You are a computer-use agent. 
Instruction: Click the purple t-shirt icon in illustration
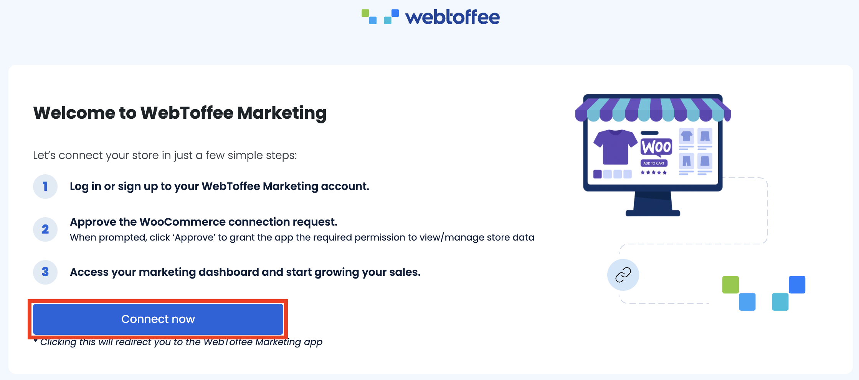click(615, 147)
